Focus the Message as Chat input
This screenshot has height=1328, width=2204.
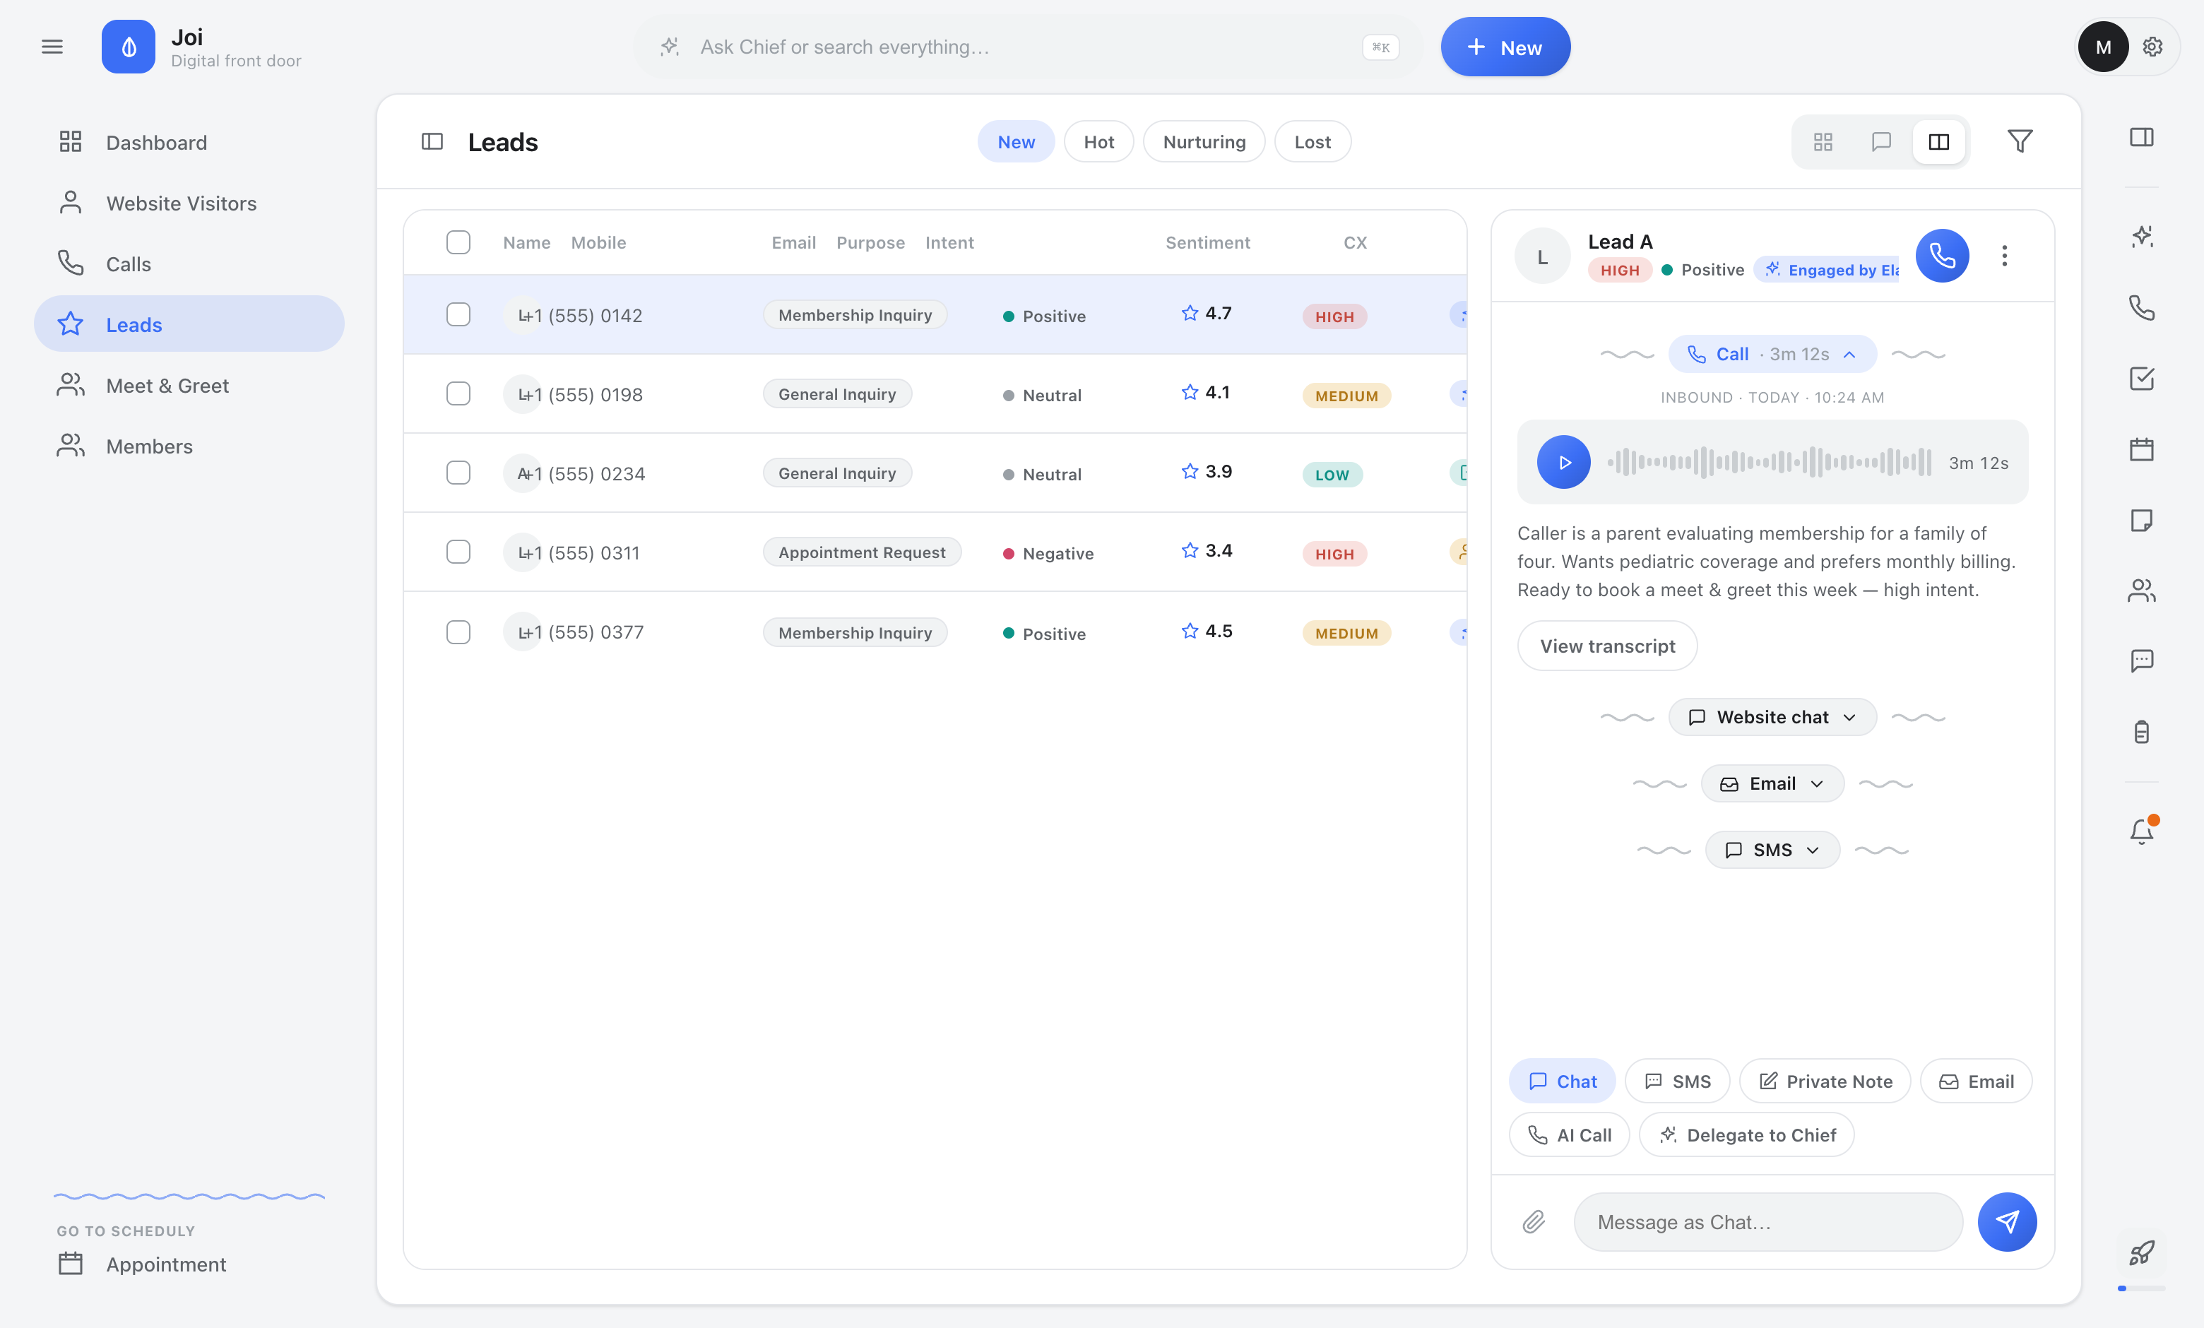[x=1767, y=1221]
